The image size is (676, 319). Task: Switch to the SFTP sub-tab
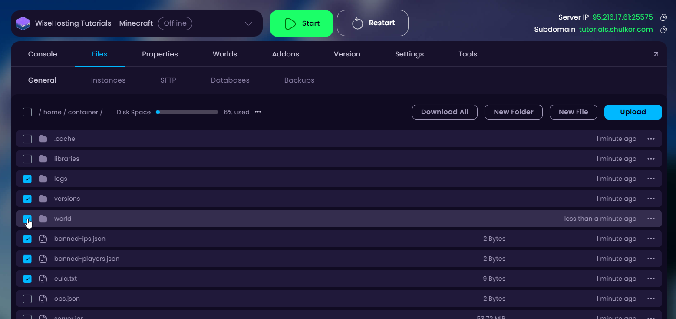(168, 80)
